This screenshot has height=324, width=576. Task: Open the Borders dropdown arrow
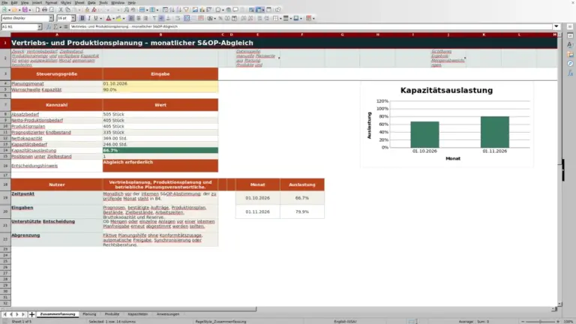[x=280, y=18]
